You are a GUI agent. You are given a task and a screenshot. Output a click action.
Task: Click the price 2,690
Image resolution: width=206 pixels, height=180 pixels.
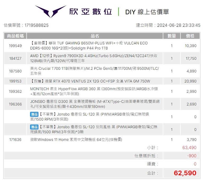pyautogui.click(x=191, y=104)
